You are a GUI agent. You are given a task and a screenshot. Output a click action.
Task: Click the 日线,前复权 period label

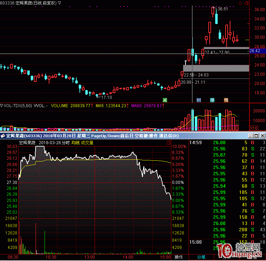click(44, 3)
